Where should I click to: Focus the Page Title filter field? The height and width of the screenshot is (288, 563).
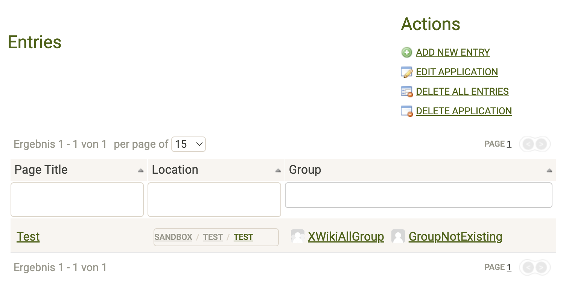click(77, 199)
